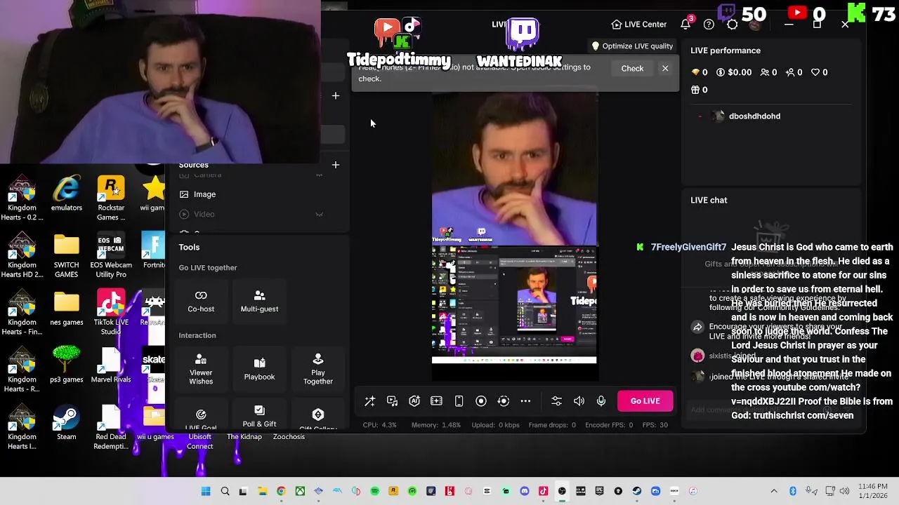The height and width of the screenshot is (505, 899).
Task: Open the Windows Start menu
Action: point(206,491)
